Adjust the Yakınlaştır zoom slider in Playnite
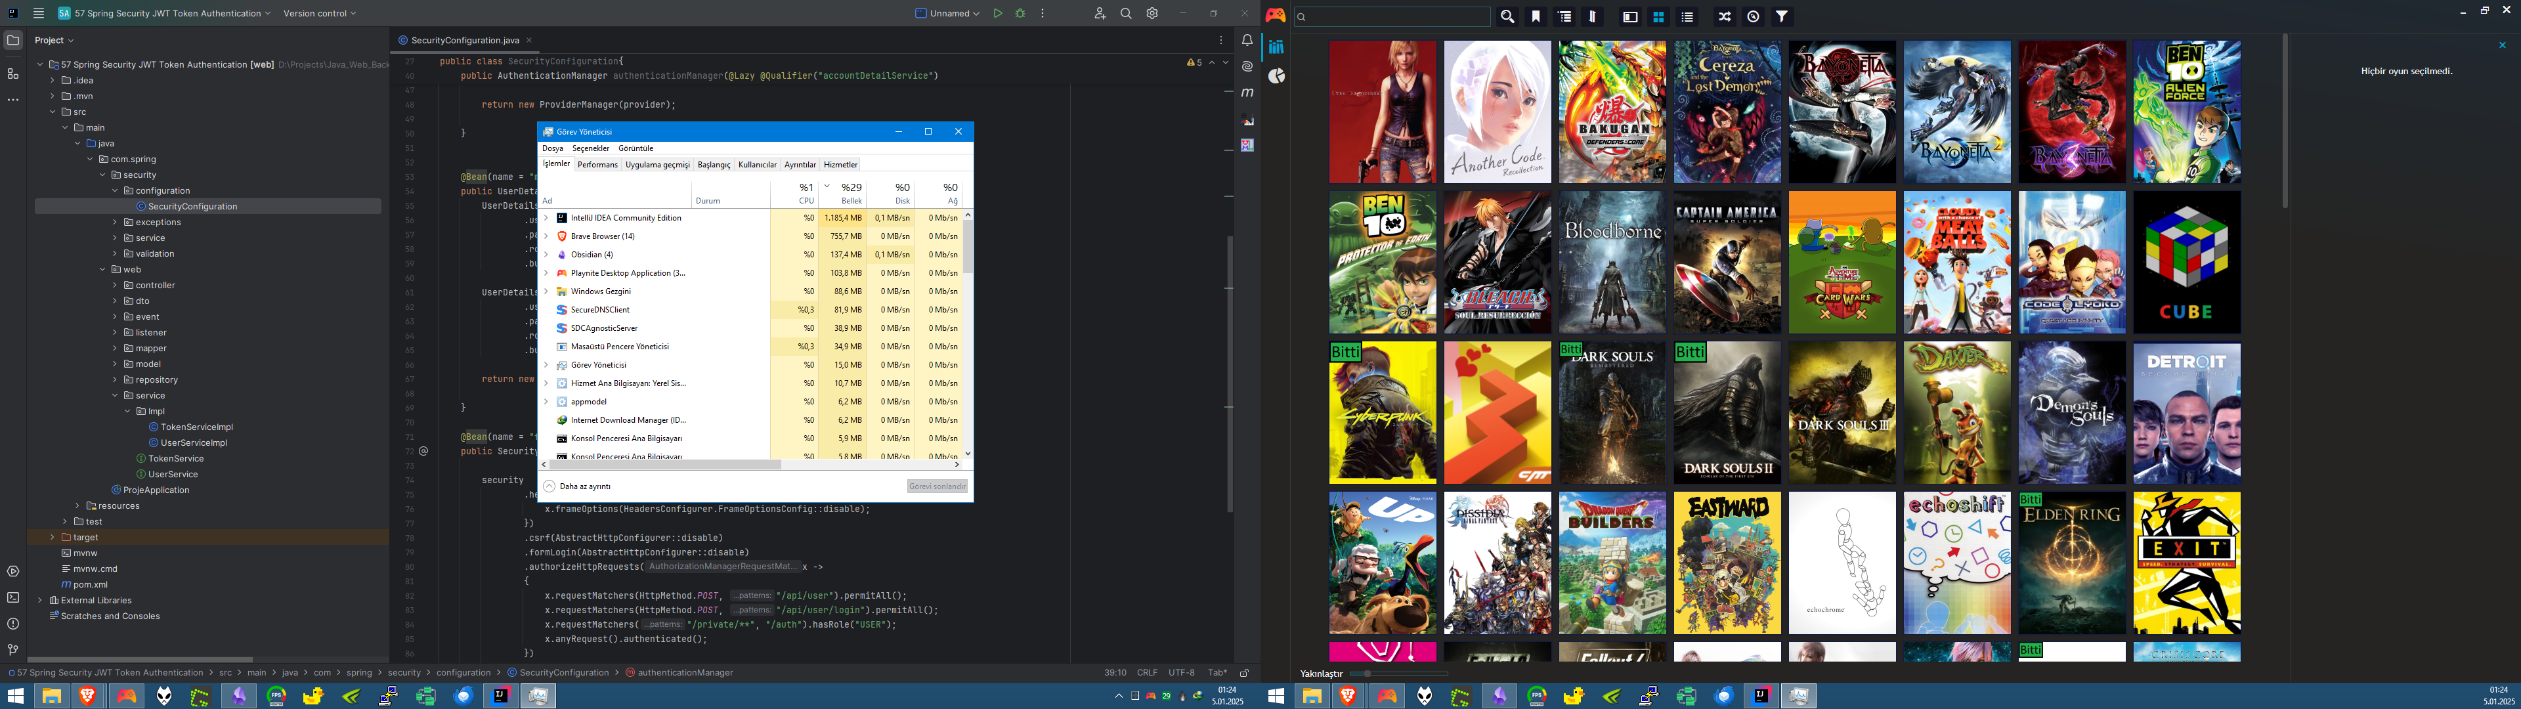This screenshot has width=2521, height=709. point(1398,674)
